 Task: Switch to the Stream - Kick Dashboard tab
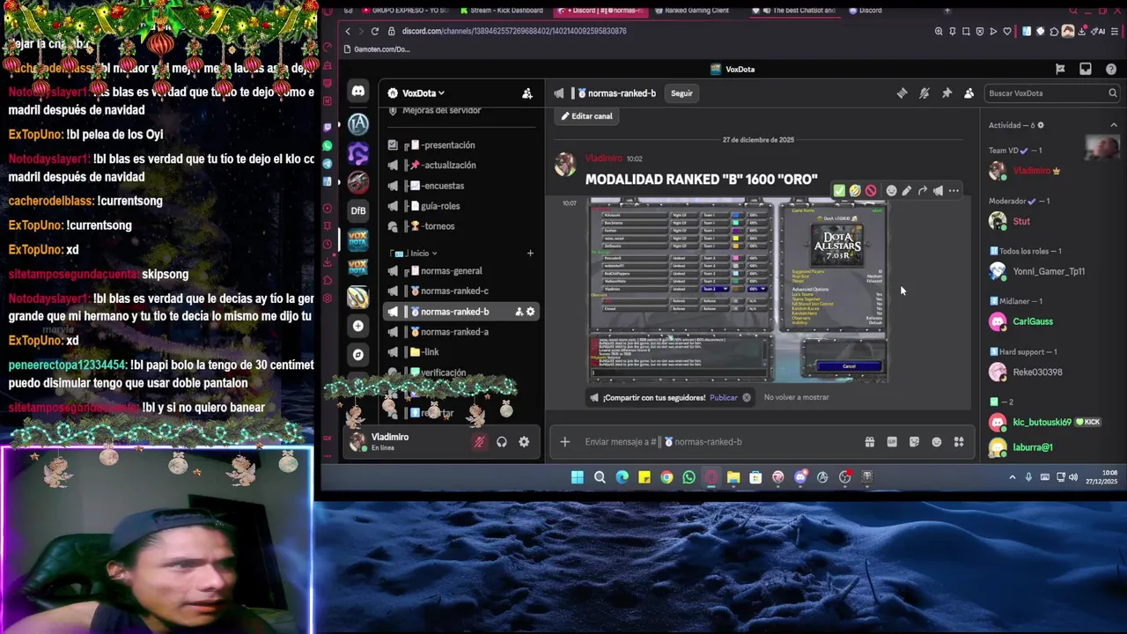(502, 11)
